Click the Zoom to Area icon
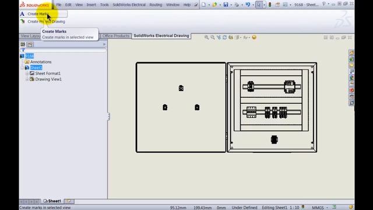Viewport: 373px width, 210px height. tap(213, 37)
